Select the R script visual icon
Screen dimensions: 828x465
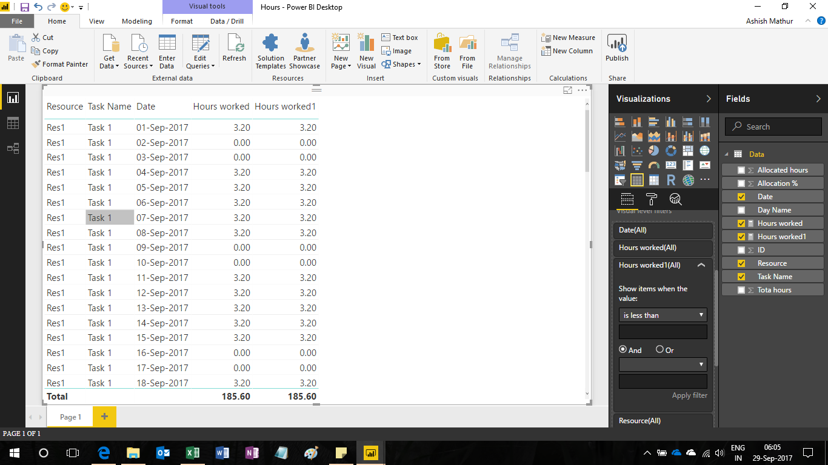coord(671,180)
